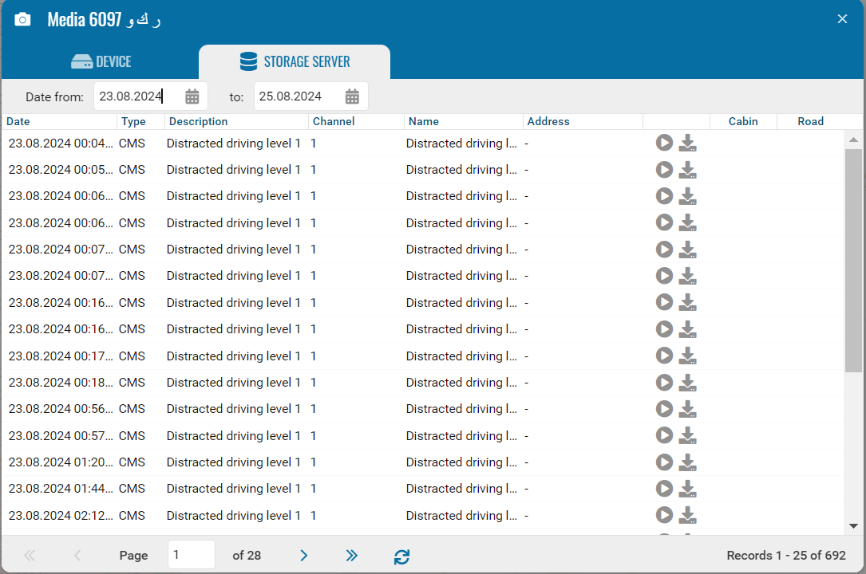Image resolution: width=866 pixels, height=574 pixels.
Task: Download the 00:18 distracted driving recording
Action: pos(687,383)
